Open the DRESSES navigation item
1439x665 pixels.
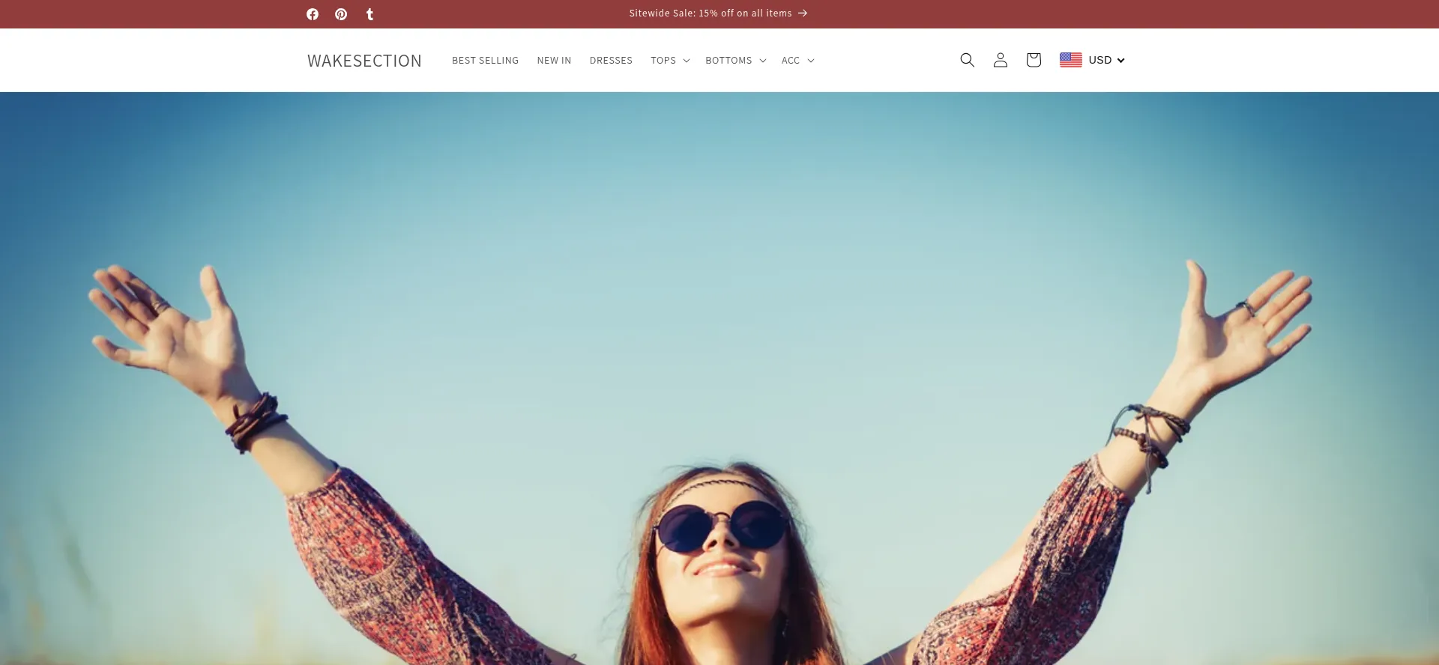tap(611, 61)
